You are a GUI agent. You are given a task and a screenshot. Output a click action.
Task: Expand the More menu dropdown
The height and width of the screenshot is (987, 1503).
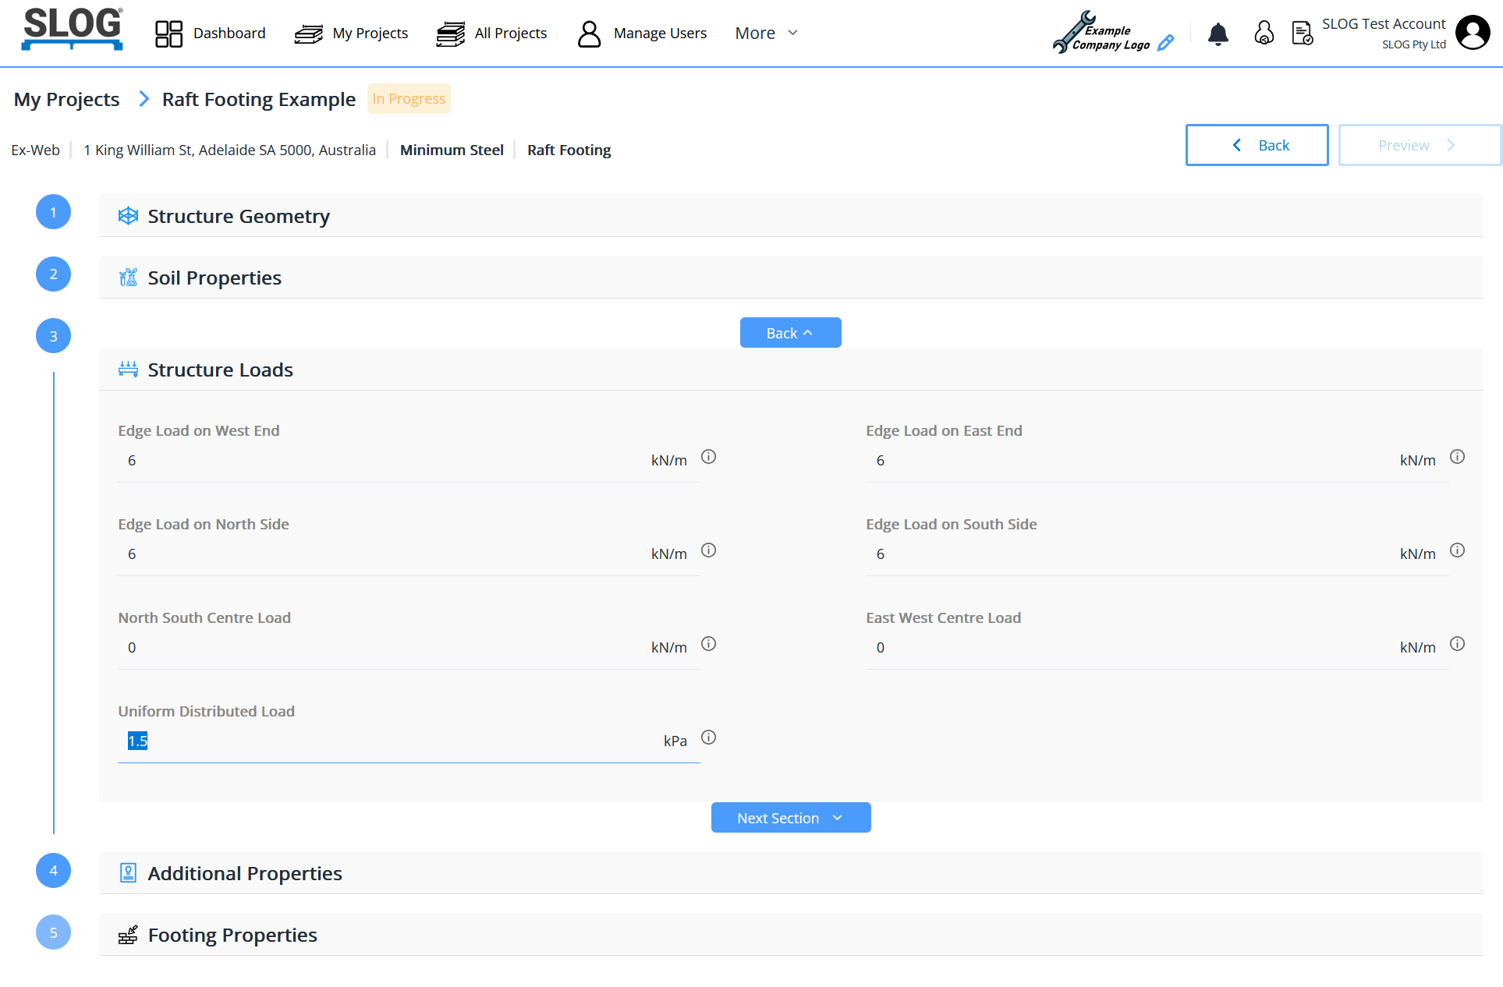tap(766, 34)
